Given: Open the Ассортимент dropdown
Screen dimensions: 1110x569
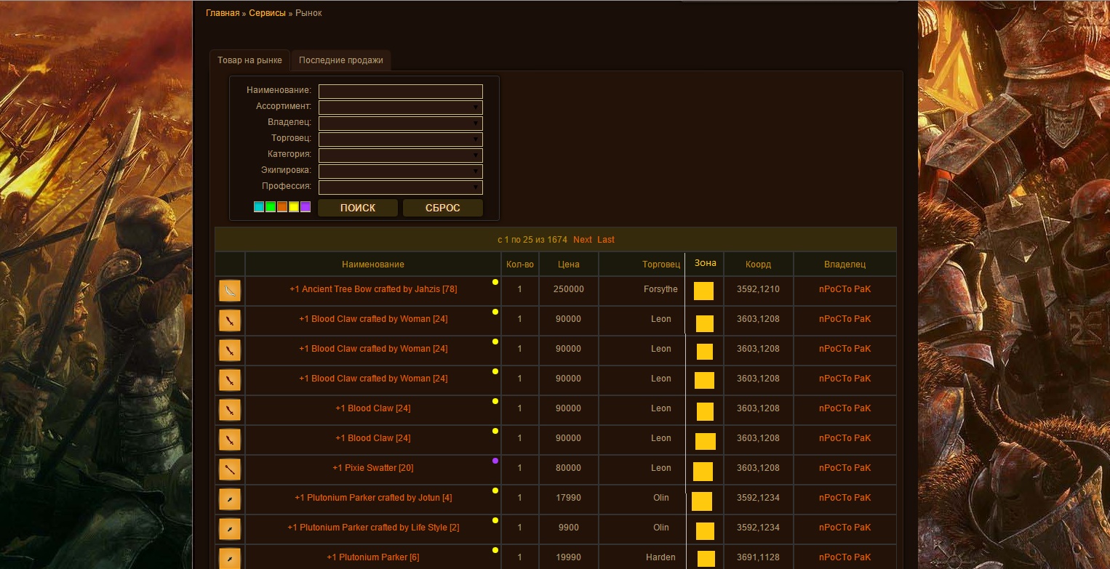Looking at the screenshot, I should click(x=401, y=107).
